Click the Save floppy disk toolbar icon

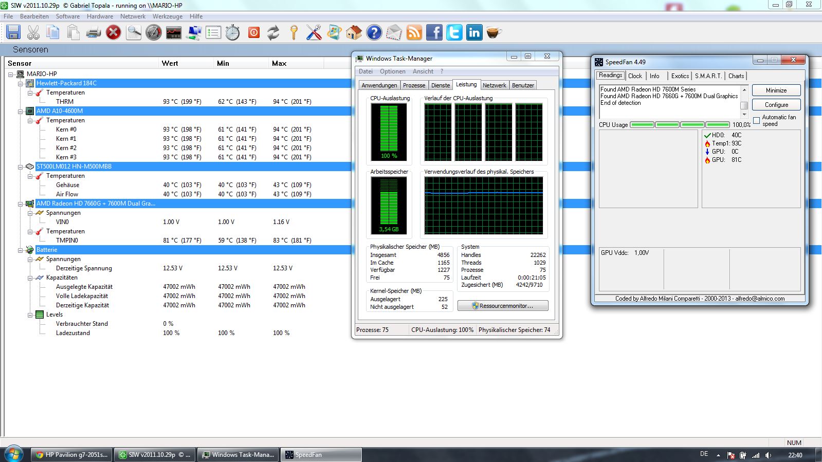tap(13, 32)
